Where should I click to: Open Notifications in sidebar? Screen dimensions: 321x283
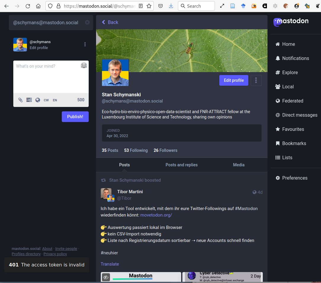292,58
